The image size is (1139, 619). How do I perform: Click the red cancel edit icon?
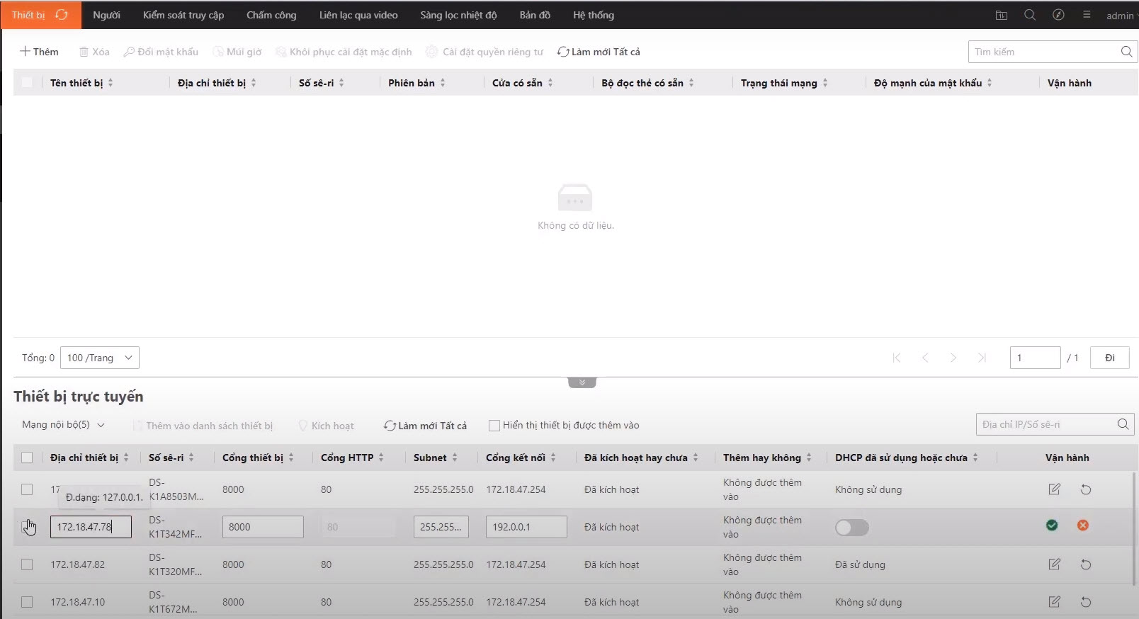pyautogui.click(x=1083, y=526)
